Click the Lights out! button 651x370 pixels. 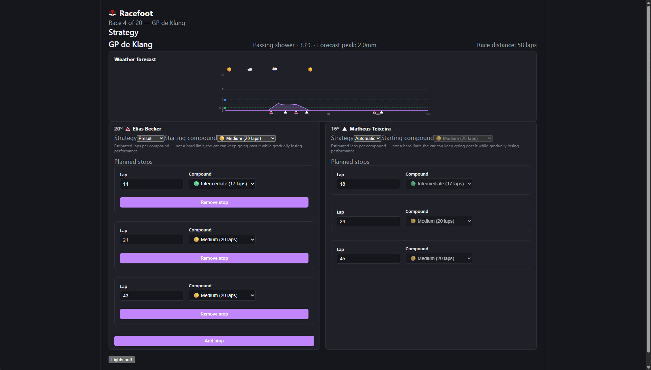[122, 360]
